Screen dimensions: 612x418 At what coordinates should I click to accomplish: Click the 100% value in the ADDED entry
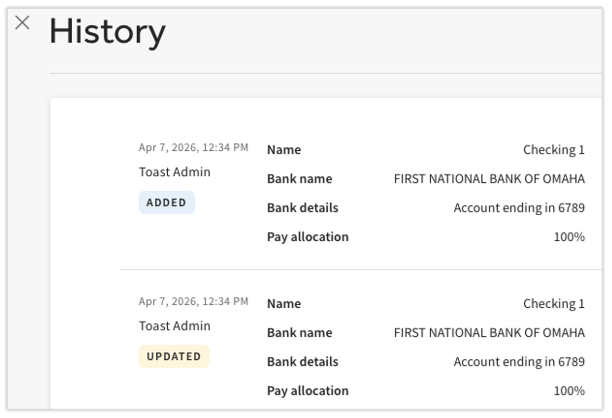coord(569,238)
